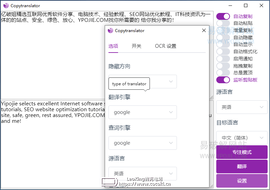This screenshot has height=190, width=270.
Task: Switch to the OCR 设置 tab
Action: pyautogui.click(x=166, y=46)
